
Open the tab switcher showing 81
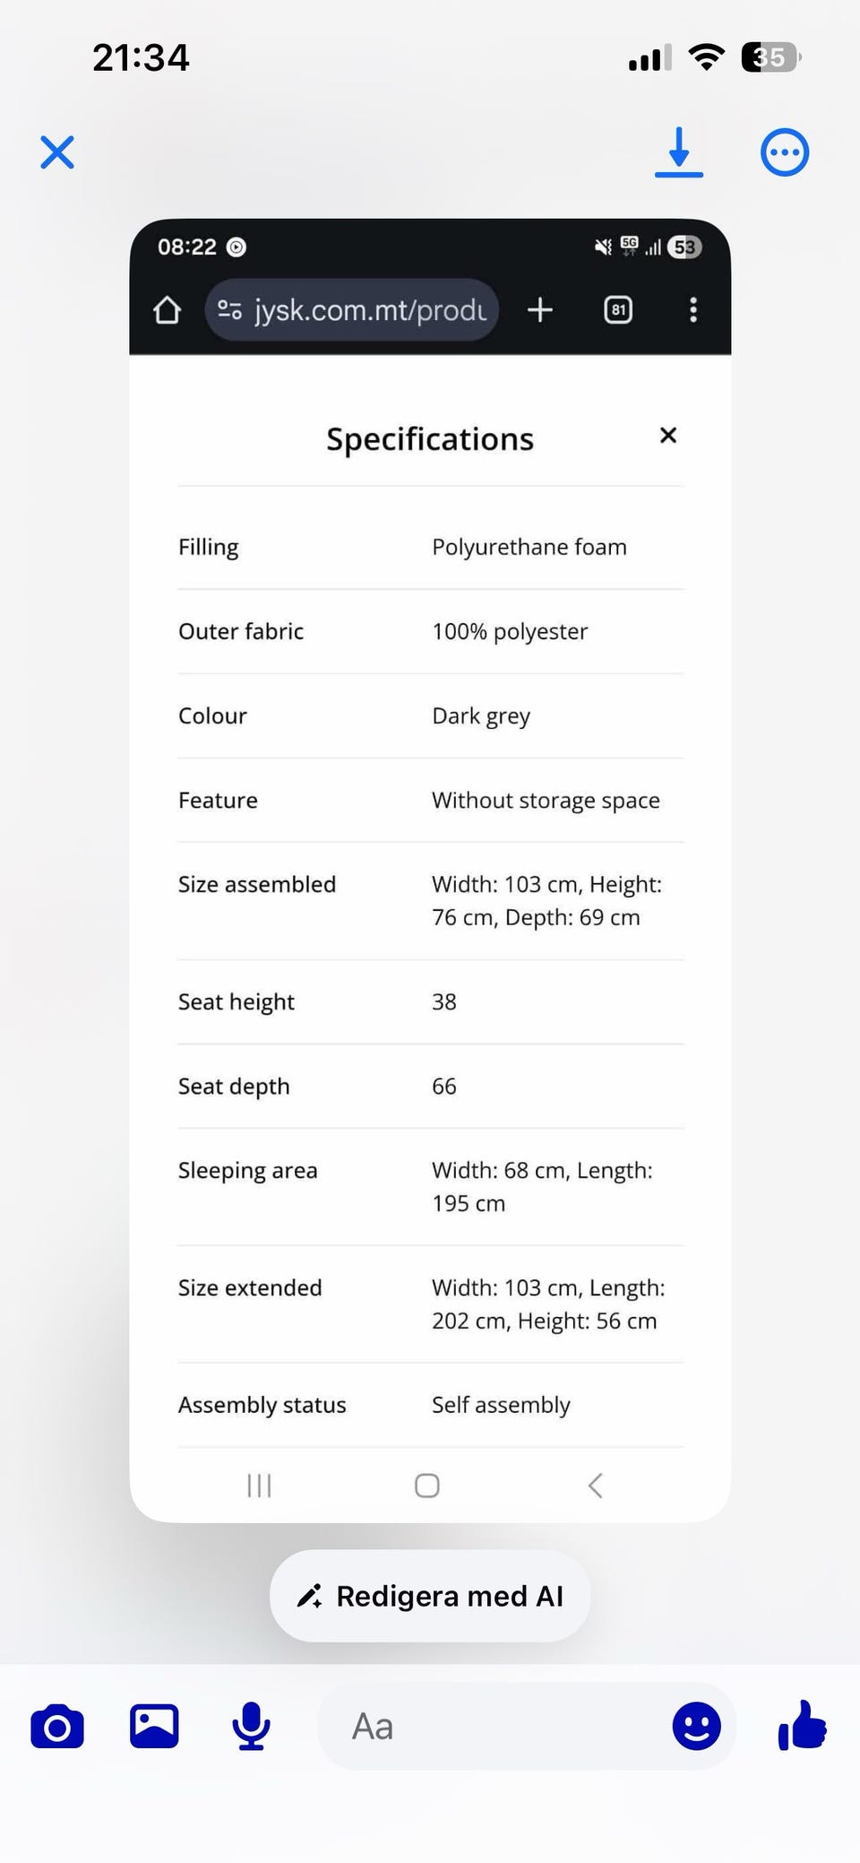pyautogui.click(x=618, y=310)
